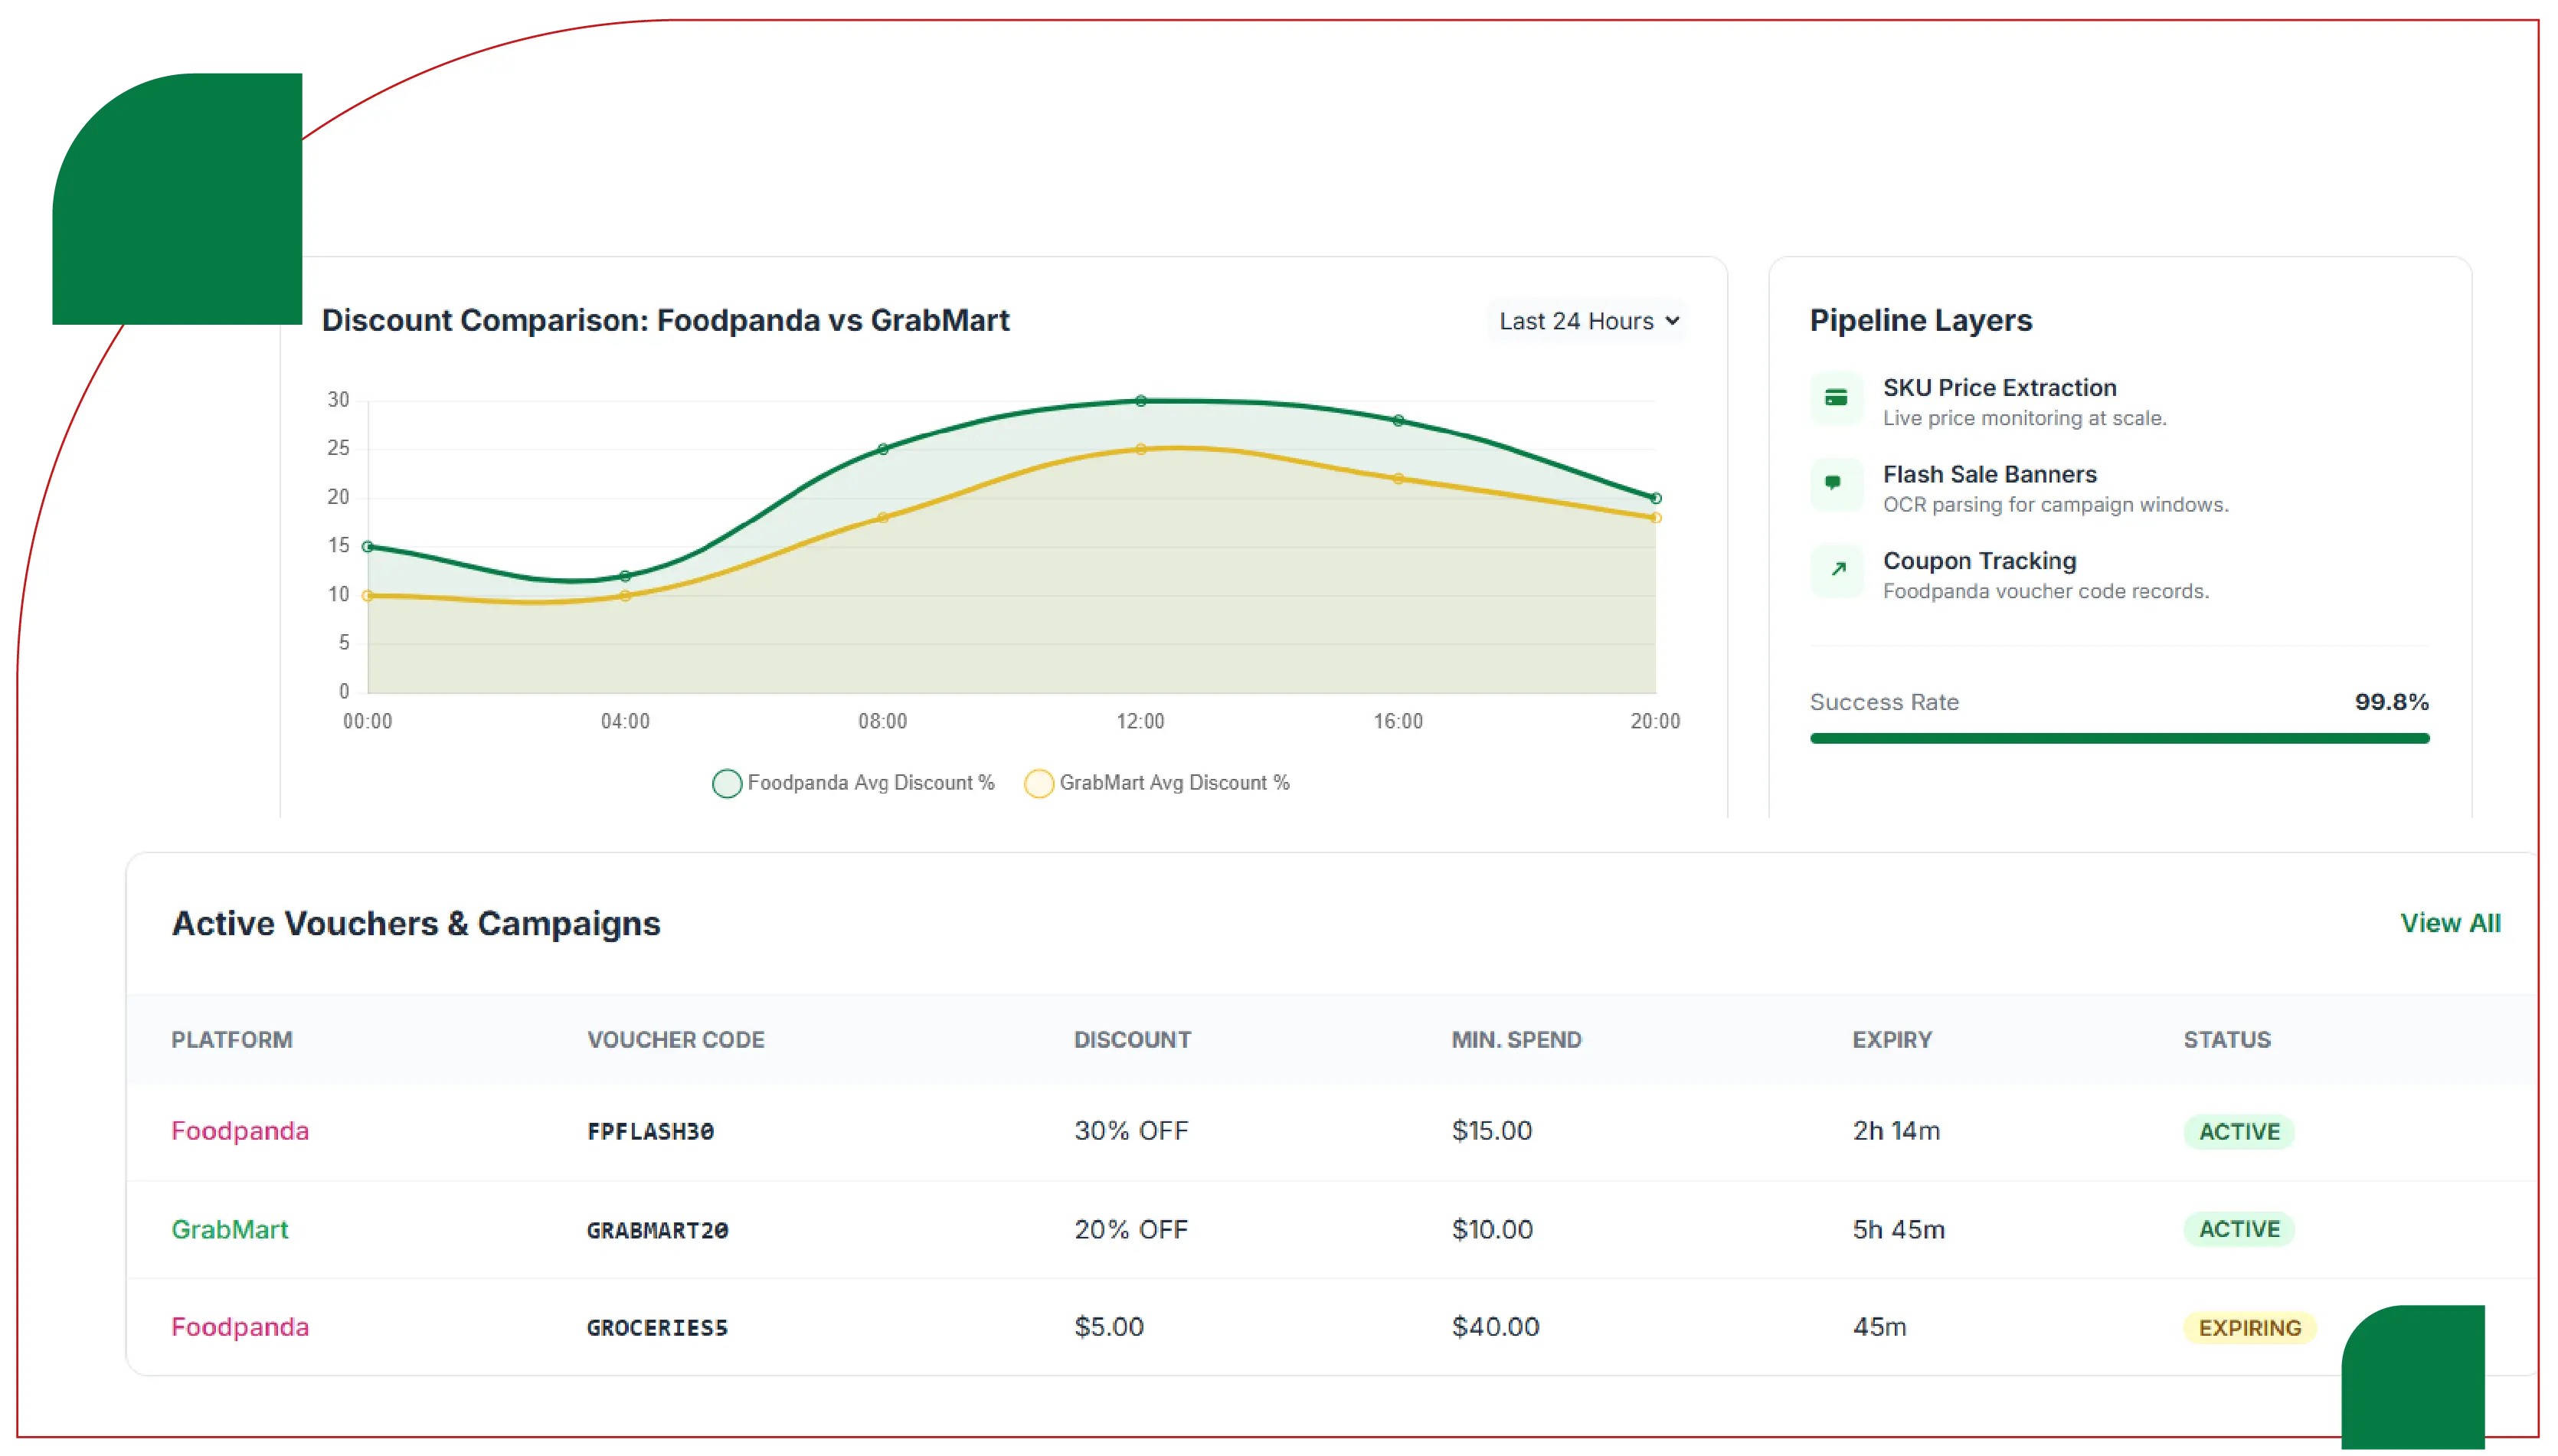Click the Voucher Code column header

(675, 1039)
